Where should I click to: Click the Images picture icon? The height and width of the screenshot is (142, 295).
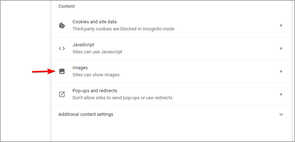point(62,71)
